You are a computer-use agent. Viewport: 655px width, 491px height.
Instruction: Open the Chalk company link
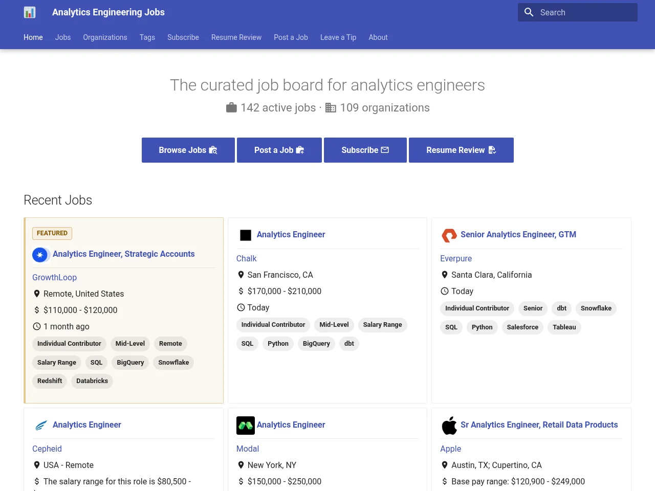coord(246,258)
